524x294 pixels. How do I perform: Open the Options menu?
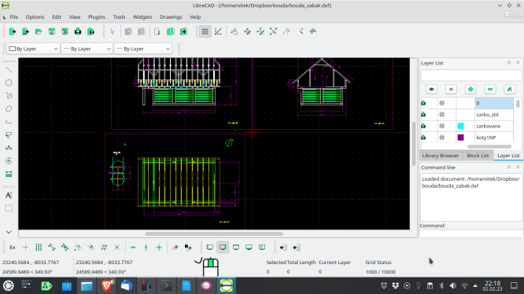(35, 17)
